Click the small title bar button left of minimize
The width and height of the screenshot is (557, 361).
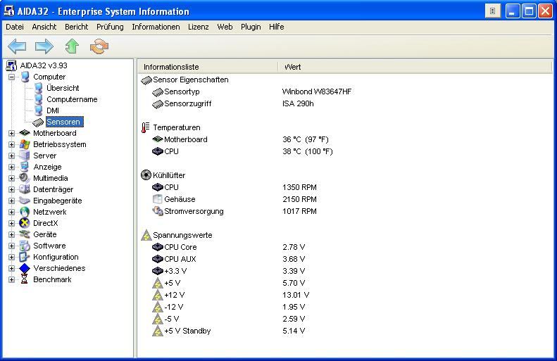pos(492,11)
